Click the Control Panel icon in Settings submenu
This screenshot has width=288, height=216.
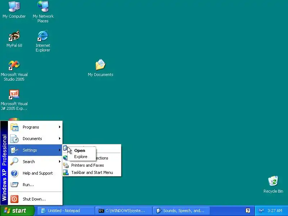point(65,148)
